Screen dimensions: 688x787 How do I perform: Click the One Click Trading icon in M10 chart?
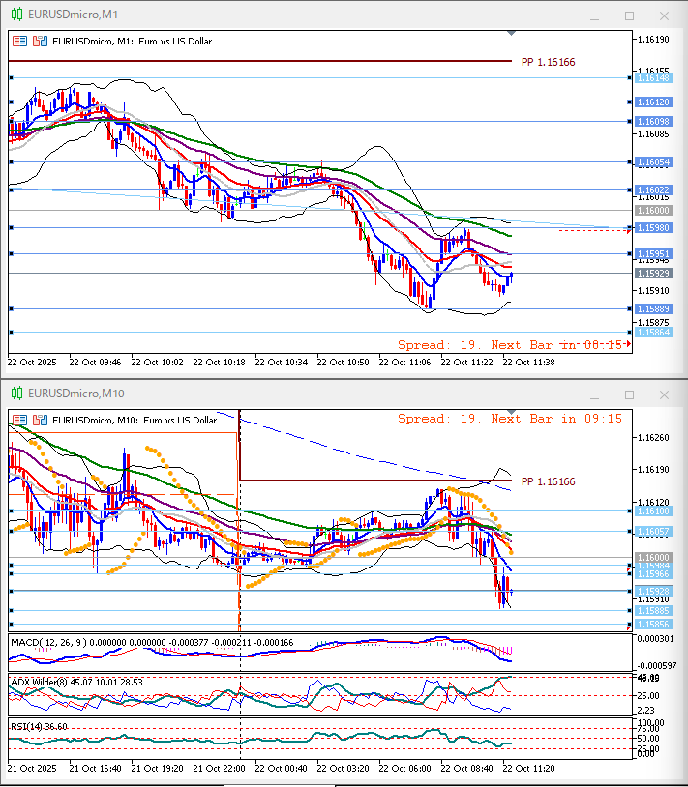tap(18, 420)
